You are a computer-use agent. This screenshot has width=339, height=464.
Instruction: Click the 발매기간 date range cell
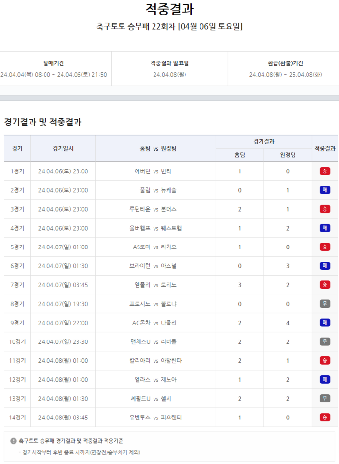coord(54,75)
